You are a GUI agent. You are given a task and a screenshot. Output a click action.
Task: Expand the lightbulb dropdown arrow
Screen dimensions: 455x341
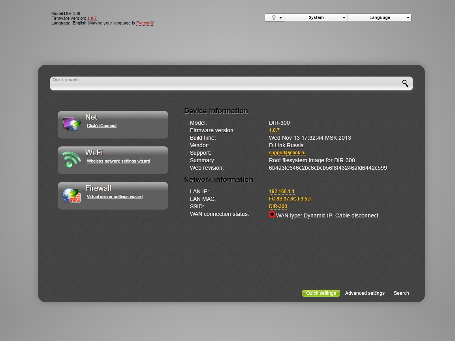pyautogui.click(x=280, y=18)
